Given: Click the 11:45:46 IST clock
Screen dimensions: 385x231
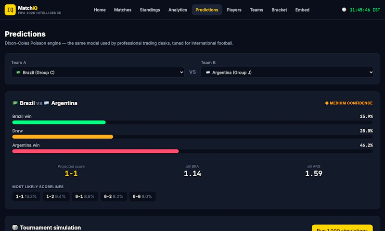Looking at the screenshot, I should 365,10.
